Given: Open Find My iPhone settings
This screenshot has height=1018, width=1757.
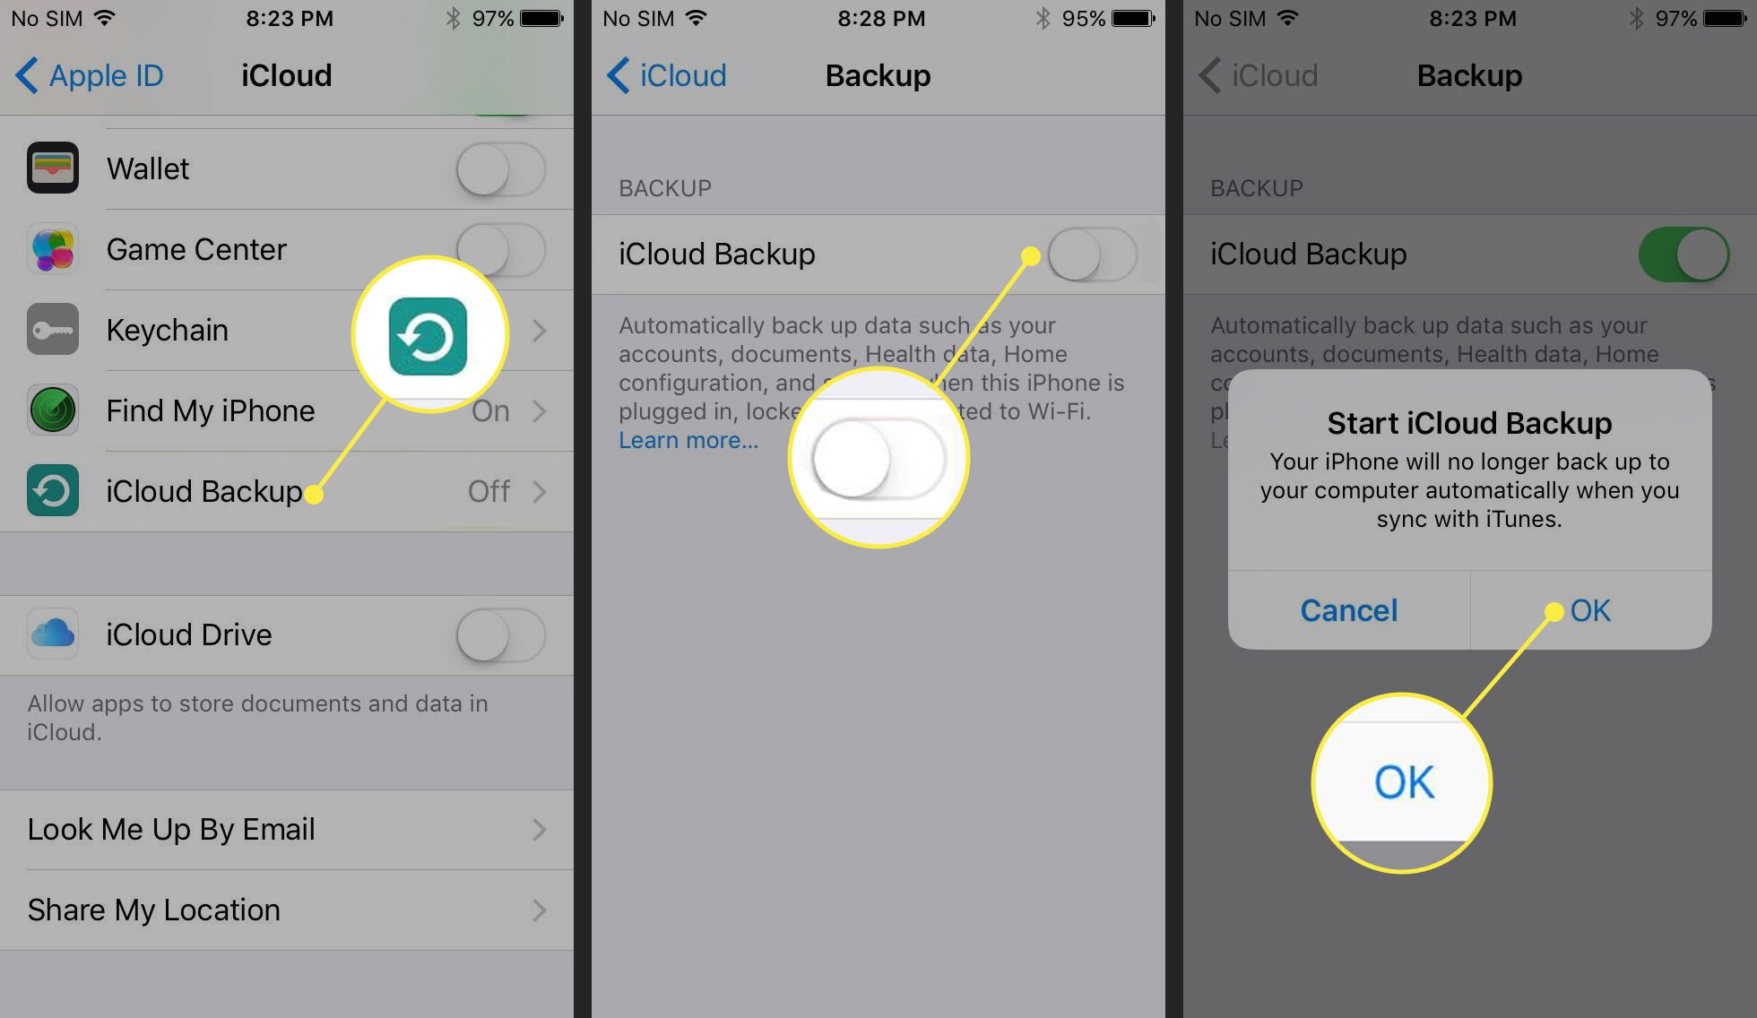Looking at the screenshot, I should point(285,409).
